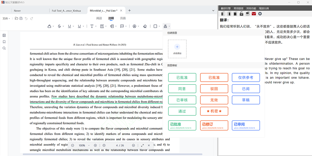Pick the blue 草稿 draft stamp template
The width and height of the screenshot is (312, 156).
[246, 100]
